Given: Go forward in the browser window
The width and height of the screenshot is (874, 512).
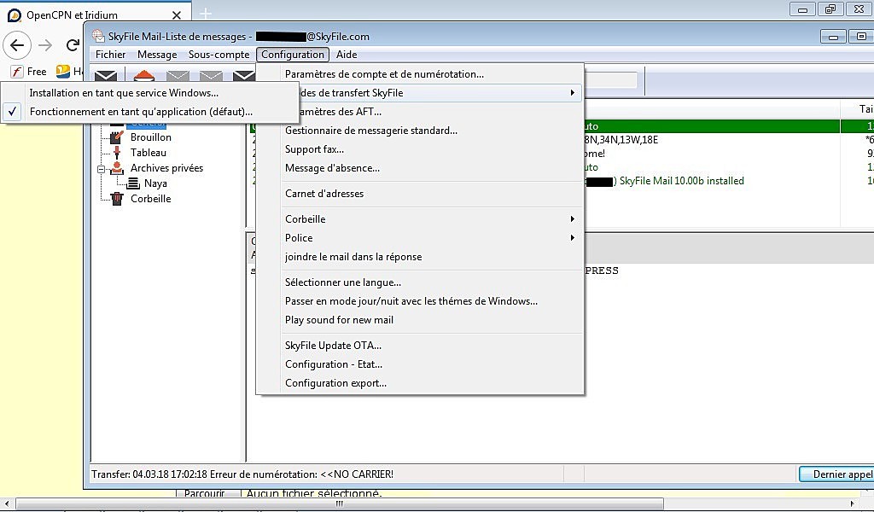Looking at the screenshot, I should pos(46,45).
